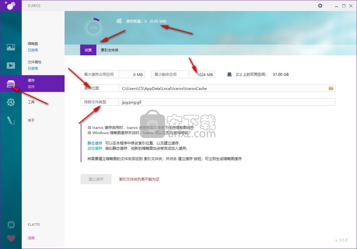Toggle 已启用 status under 文件属性
The height and width of the screenshot is (249, 357).
coord(33,68)
